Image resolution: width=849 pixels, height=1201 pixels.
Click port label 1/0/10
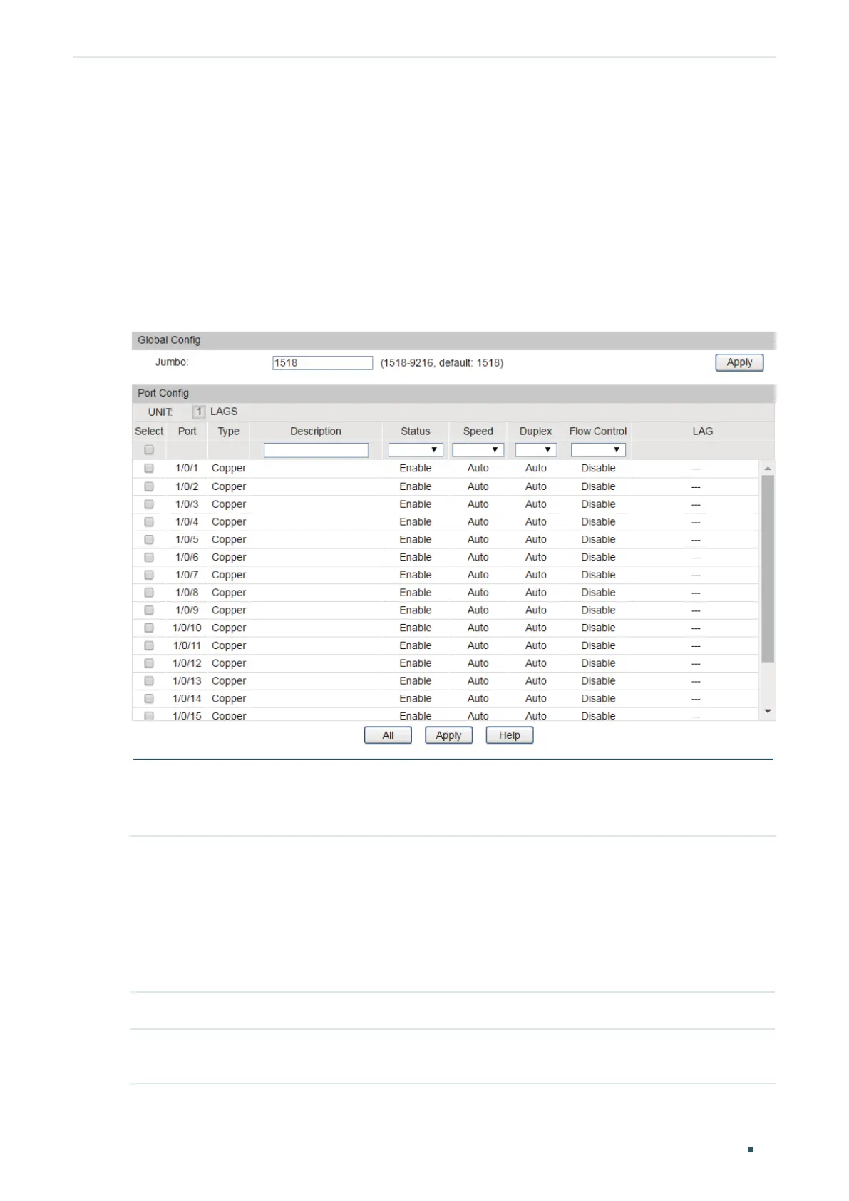click(x=187, y=628)
